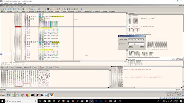Image resolution: width=184 pixels, height=103 pixels.
Task: Open Firefox from the VM taskbar
Action: click(x=28, y=95)
